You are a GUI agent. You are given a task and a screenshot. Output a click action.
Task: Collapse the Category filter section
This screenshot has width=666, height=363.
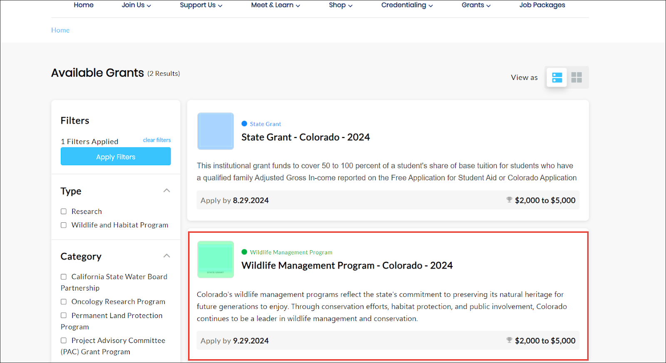166,256
